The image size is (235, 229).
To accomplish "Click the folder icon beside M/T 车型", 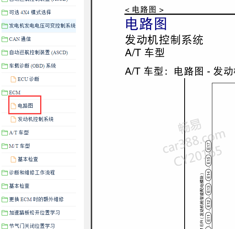I will [x=5, y=146].
